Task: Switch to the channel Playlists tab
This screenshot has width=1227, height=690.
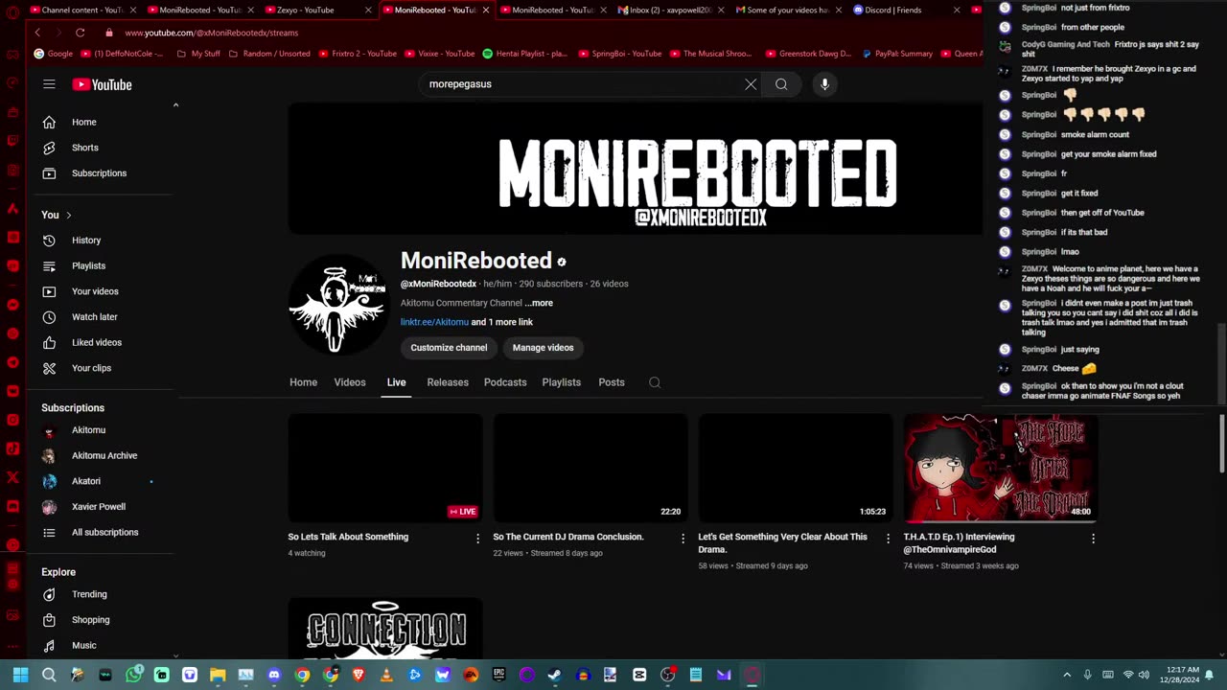Action: pyautogui.click(x=562, y=382)
